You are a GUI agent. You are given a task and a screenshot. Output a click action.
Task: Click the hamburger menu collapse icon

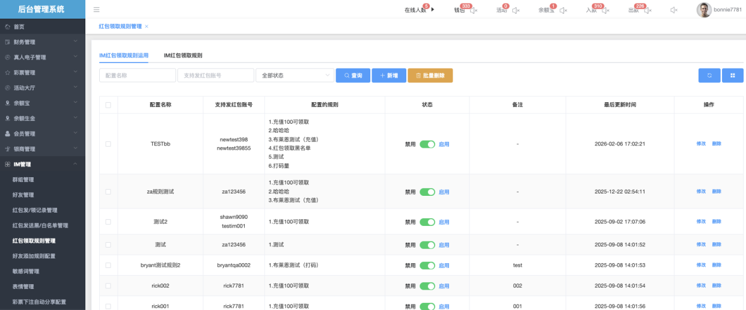point(97,10)
